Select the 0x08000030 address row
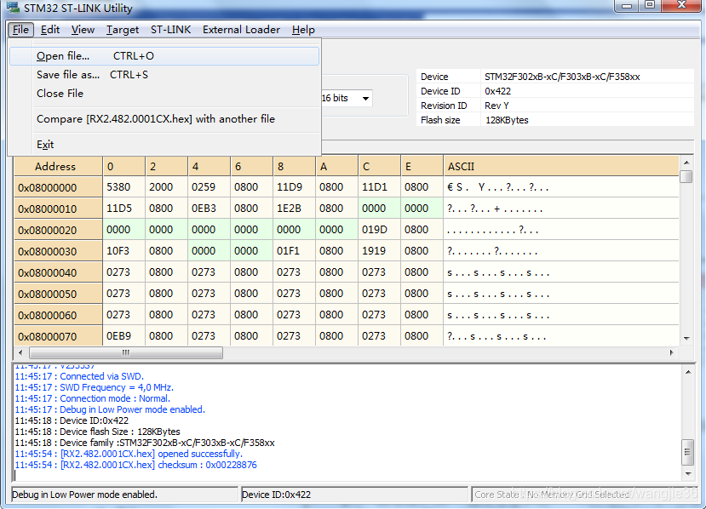 [48, 251]
